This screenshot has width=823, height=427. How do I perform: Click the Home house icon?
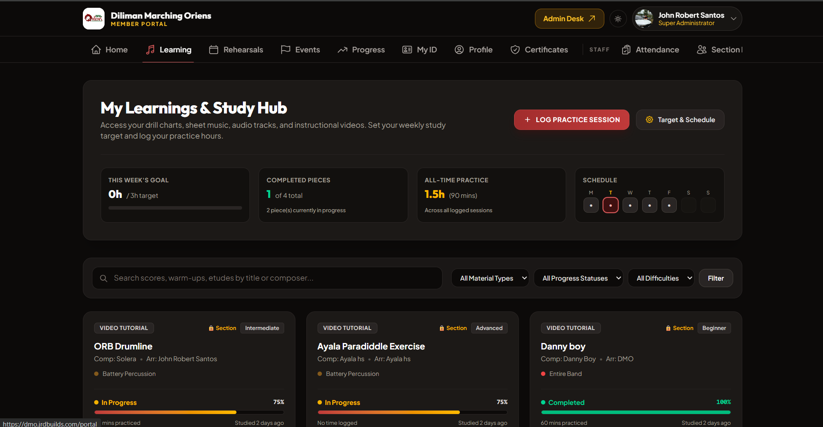tap(96, 49)
